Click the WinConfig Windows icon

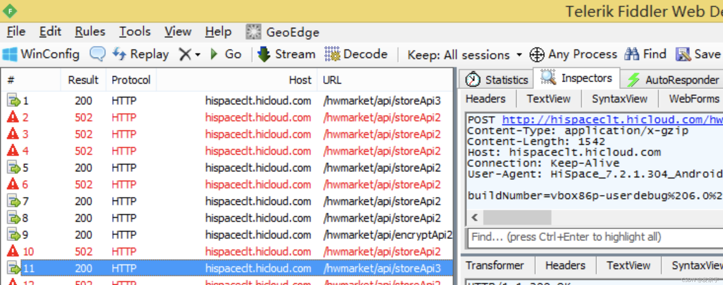pyautogui.click(x=10, y=54)
